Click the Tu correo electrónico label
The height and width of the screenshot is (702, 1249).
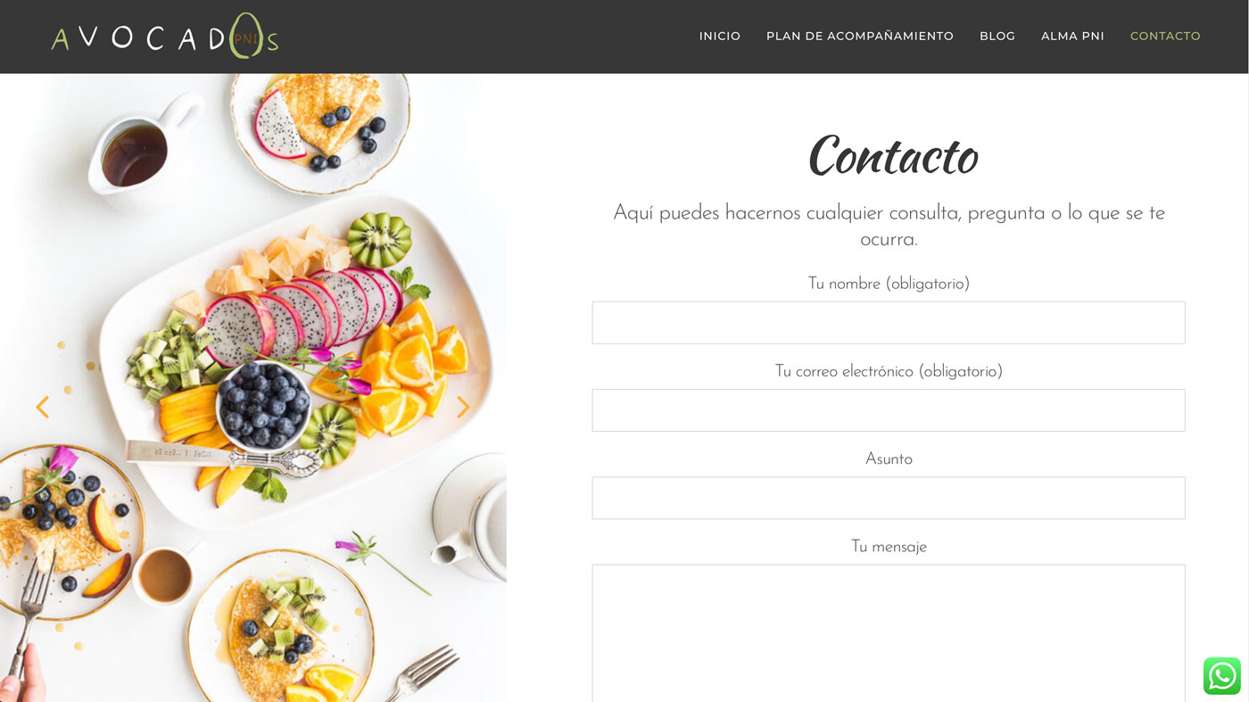(x=889, y=371)
